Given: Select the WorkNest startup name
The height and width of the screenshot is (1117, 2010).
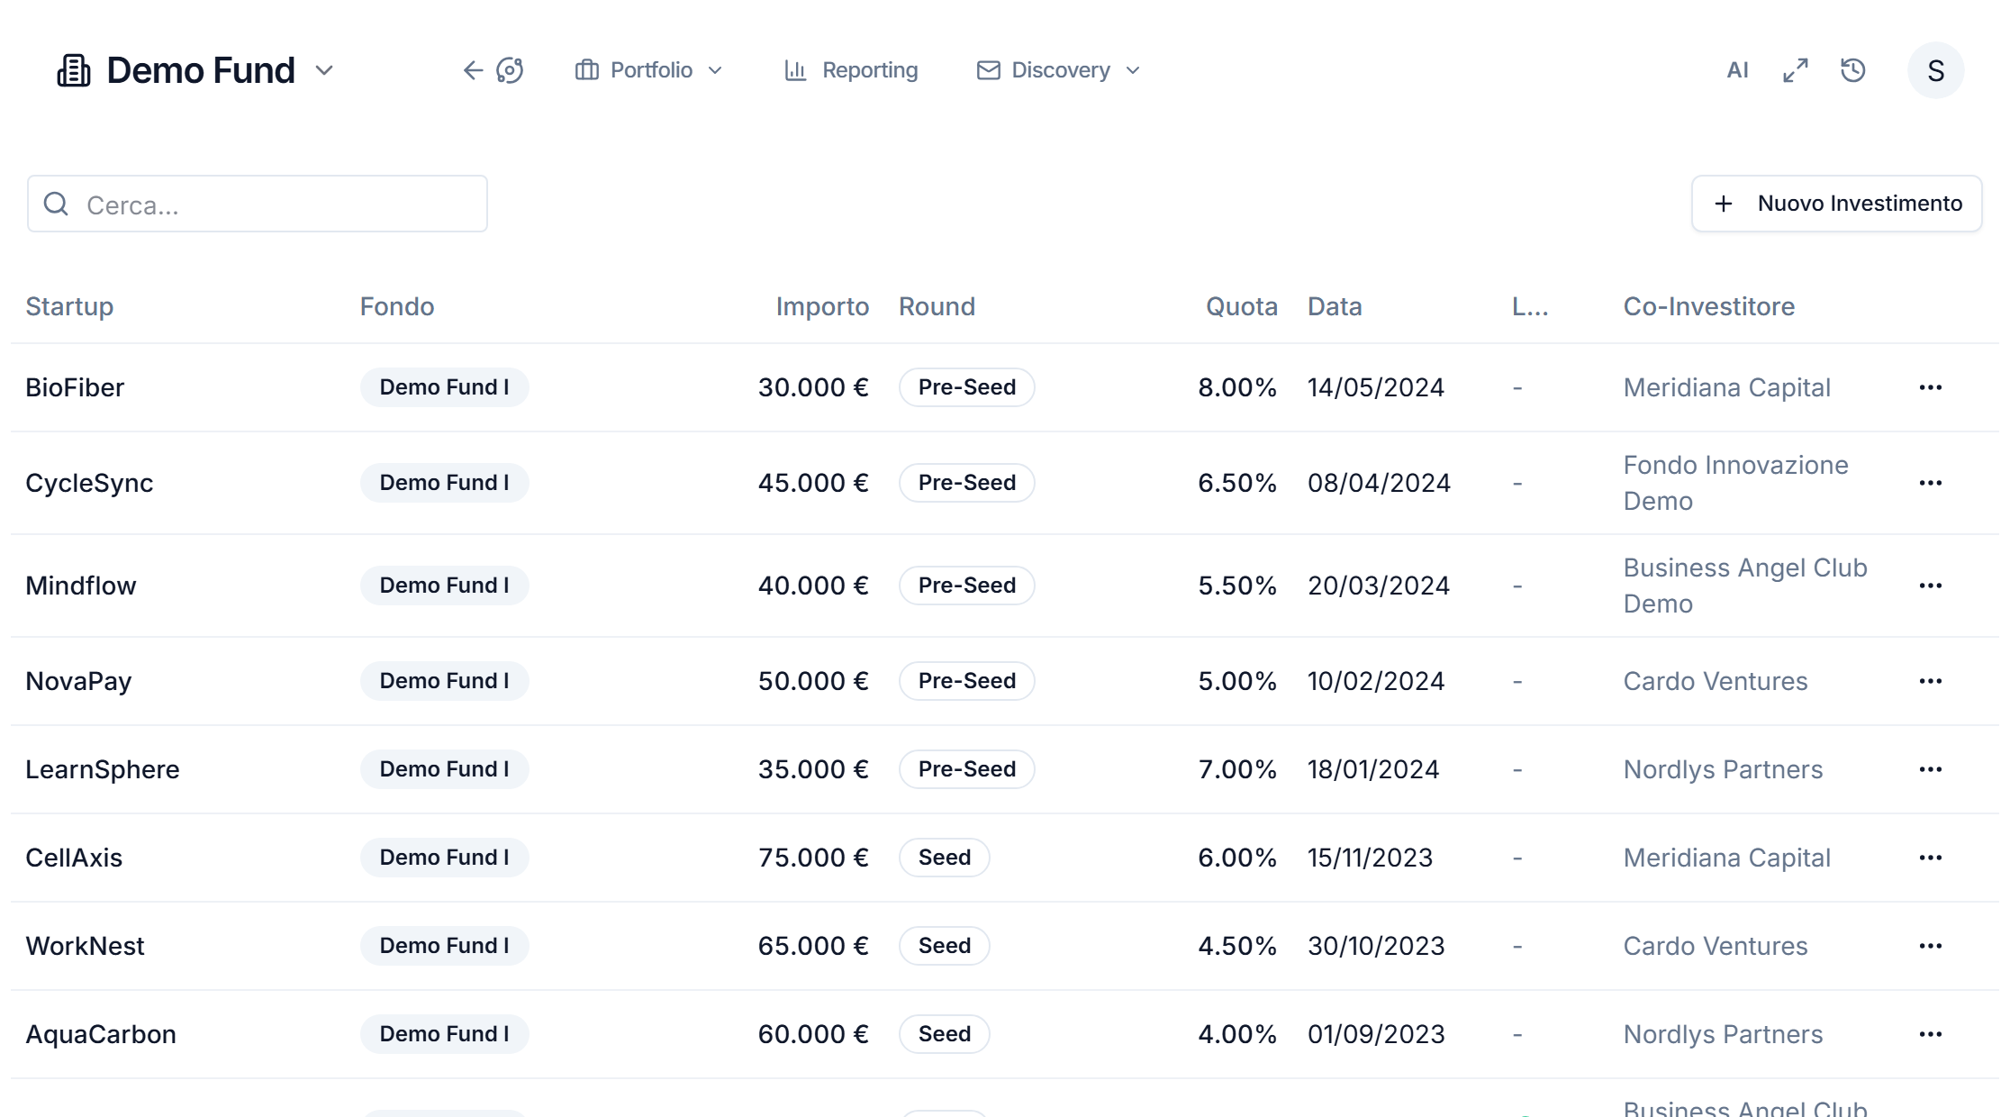Looking at the screenshot, I should 85,946.
